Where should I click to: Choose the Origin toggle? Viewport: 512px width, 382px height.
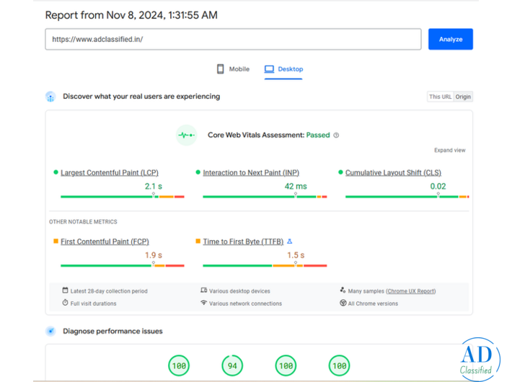click(463, 97)
